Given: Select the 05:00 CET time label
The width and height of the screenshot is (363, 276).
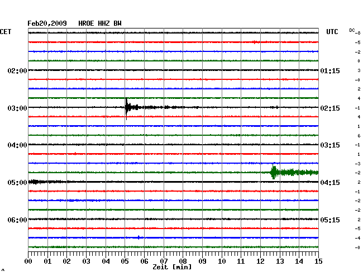Looking at the screenshot, I should pyautogui.click(x=17, y=183).
